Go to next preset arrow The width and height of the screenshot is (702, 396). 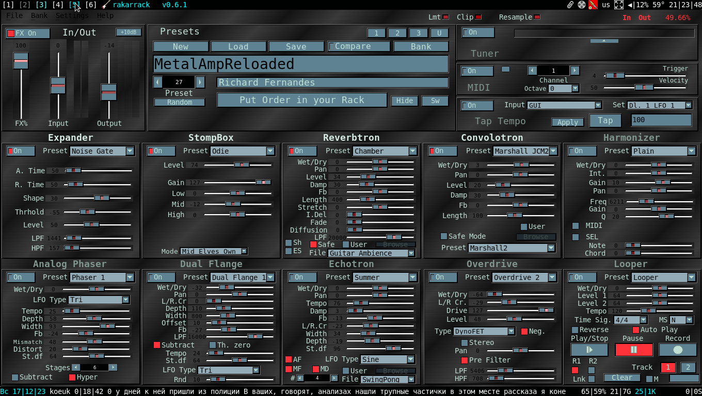(x=200, y=82)
